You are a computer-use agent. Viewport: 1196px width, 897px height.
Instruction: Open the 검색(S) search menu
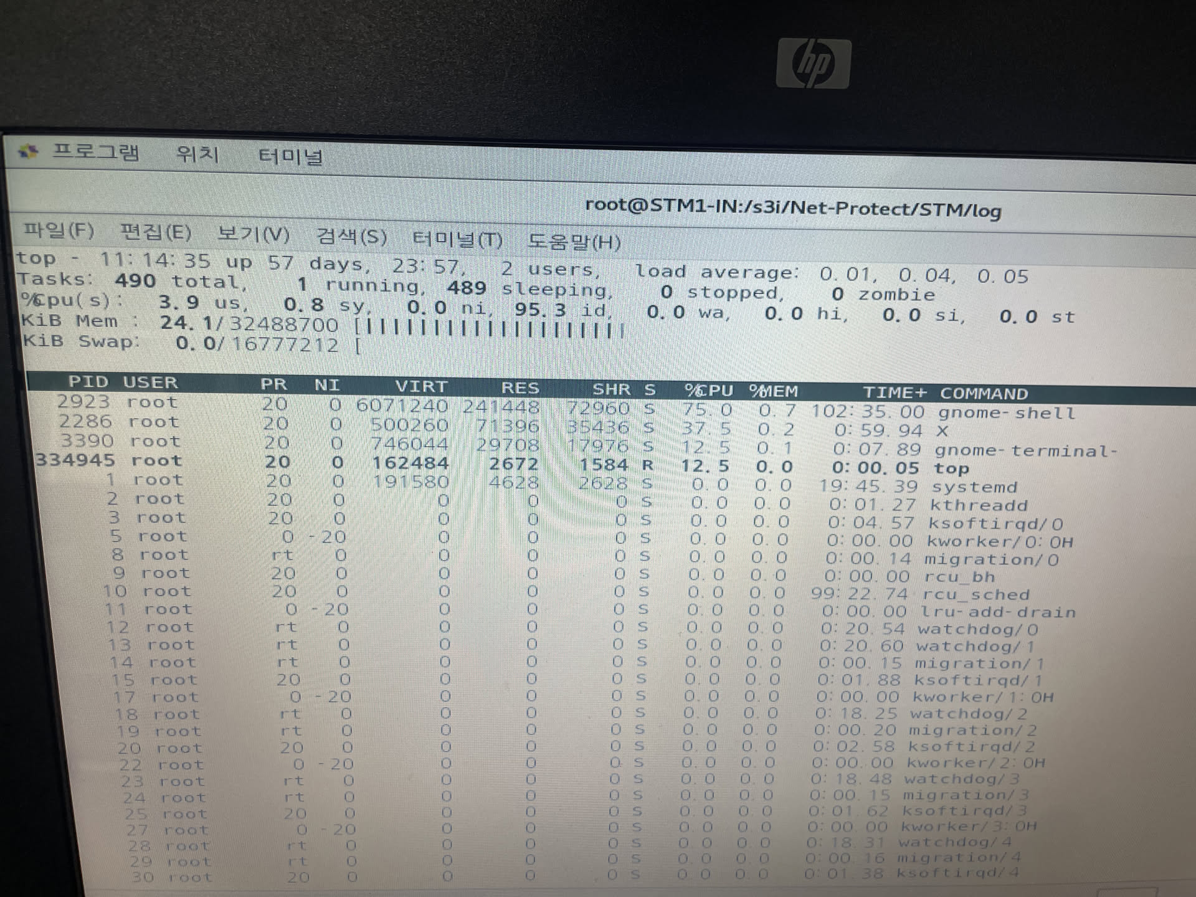[351, 237]
